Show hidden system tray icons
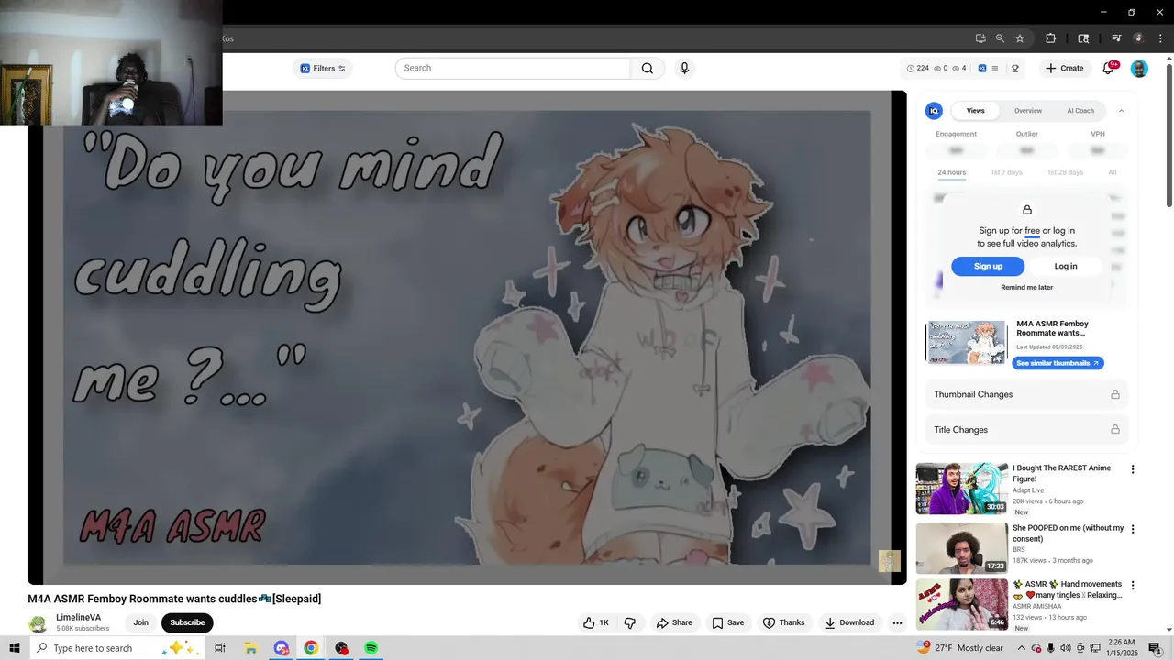The width and height of the screenshot is (1174, 660). 1021,648
